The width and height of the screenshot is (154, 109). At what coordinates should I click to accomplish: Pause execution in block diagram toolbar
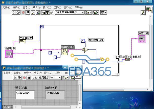tap(28, 12)
